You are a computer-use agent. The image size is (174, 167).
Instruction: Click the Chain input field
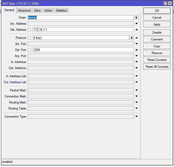81,18
